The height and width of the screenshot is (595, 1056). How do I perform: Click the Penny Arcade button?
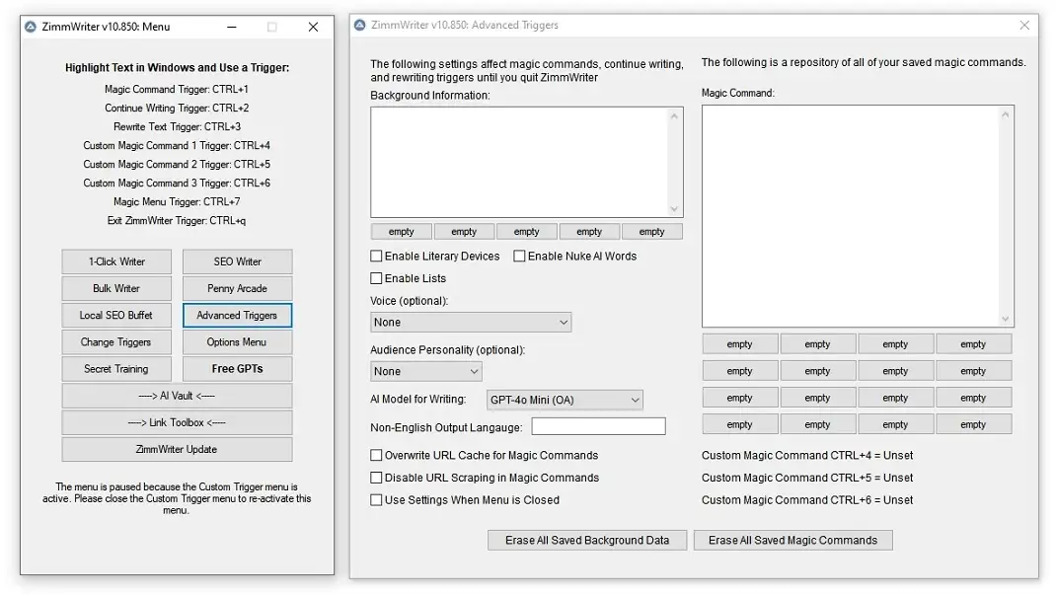(x=237, y=288)
